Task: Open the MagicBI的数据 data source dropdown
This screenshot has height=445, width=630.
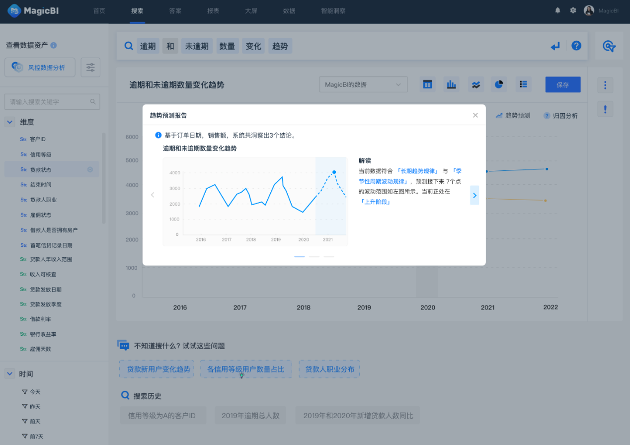Action: click(x=363, y=84)
